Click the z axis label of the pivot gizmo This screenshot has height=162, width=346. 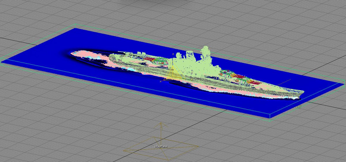tap(173, 54)
